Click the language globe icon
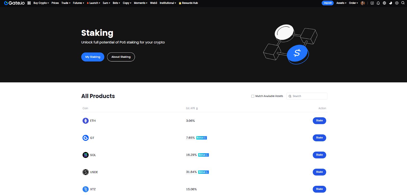Screen dimensions: 407x195 click(384, 3)
